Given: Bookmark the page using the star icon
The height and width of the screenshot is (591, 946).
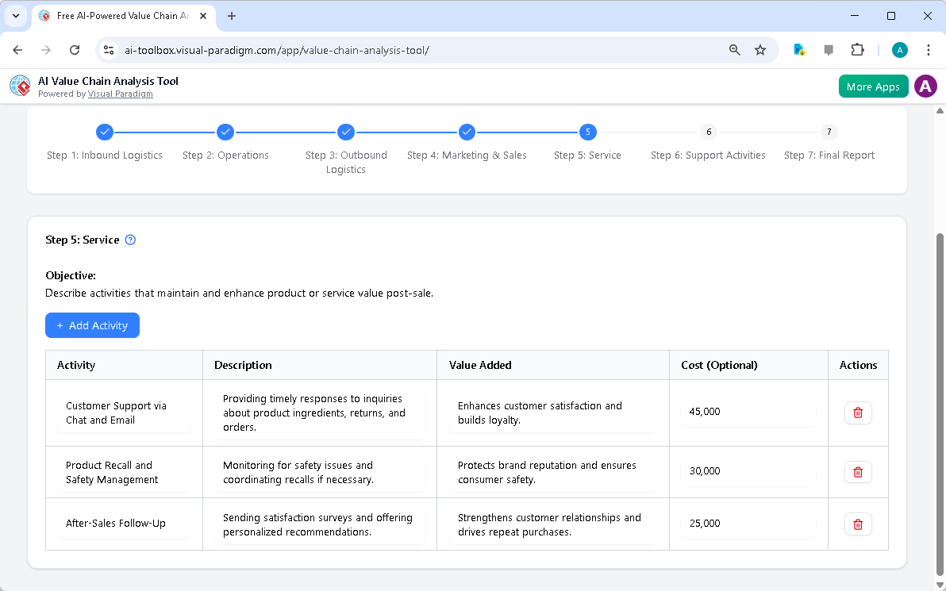Looking at the screenshot, I should pyautogui.click(x=760, y=49).
